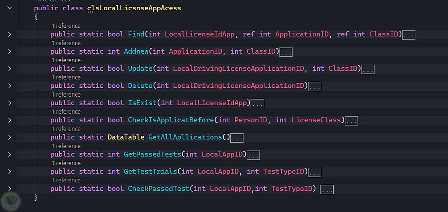448x212 pixels.
Task: Collapse the clsLocalLicsnseAppAcess class region
Action: click(10, 8)
